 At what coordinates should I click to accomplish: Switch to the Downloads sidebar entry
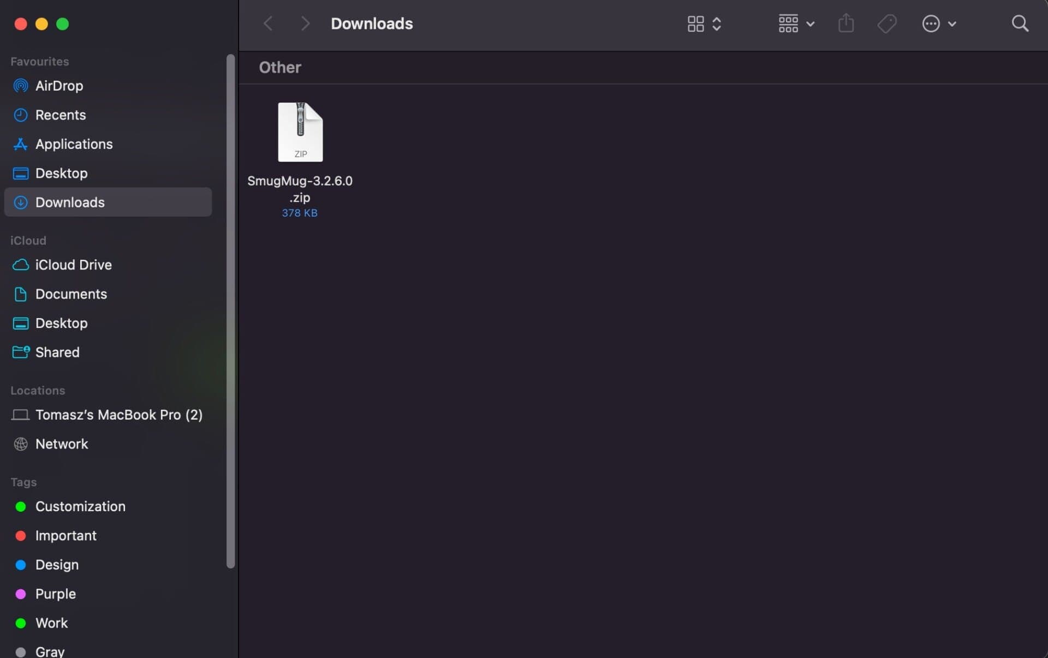coord(70,202)
